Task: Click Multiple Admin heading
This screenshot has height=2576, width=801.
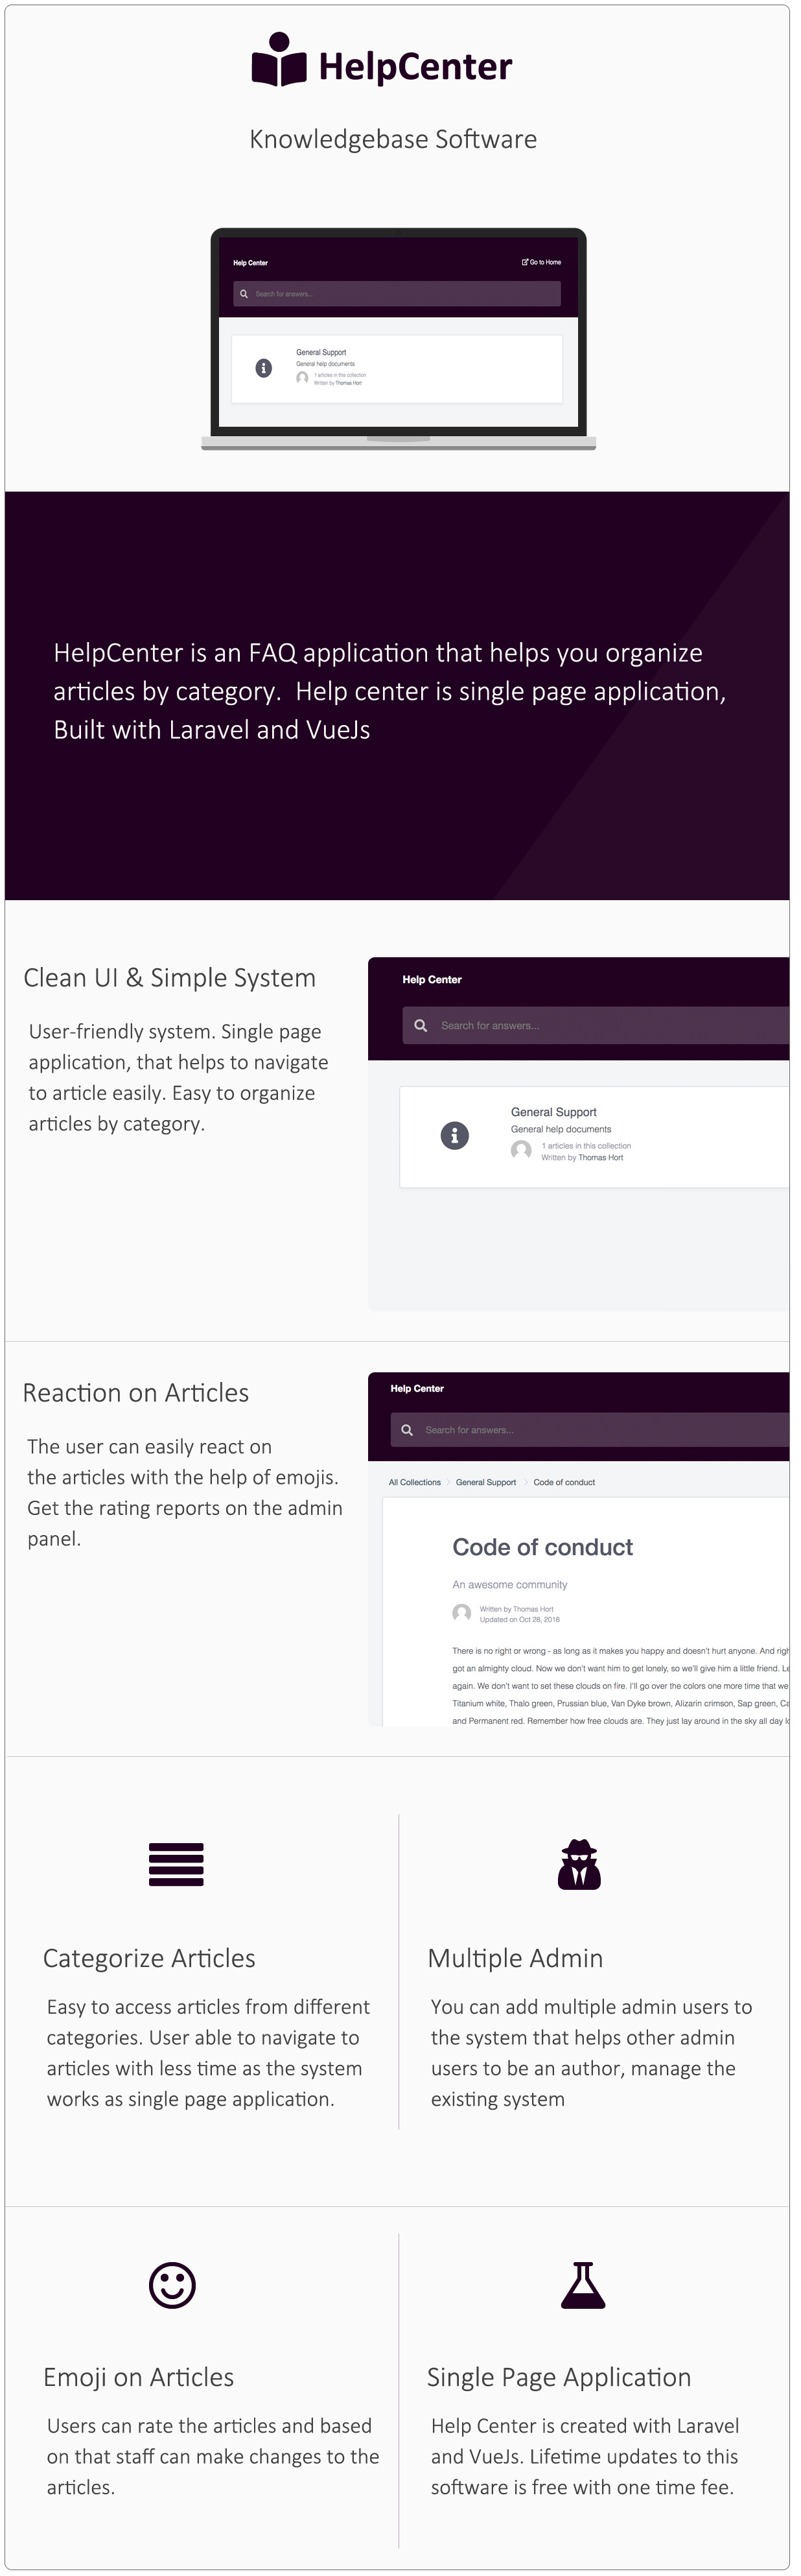Action: click(515, 1958)
